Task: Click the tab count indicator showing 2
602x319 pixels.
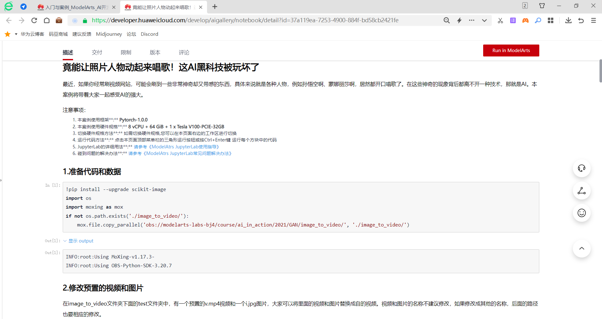Action: [x=525, y=6]
